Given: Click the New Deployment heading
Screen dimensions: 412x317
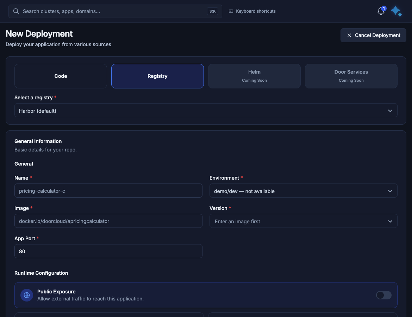Looking at the screenshot, I should (x=39, y=34).
